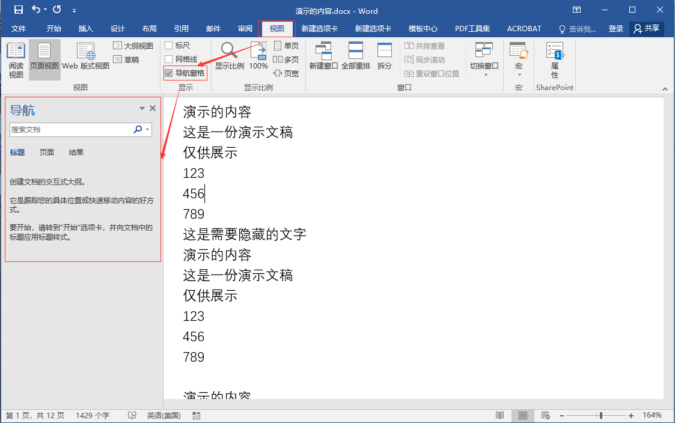
Task: Open 属性 SharePoint properties
Action: click(x=554, y=60)
